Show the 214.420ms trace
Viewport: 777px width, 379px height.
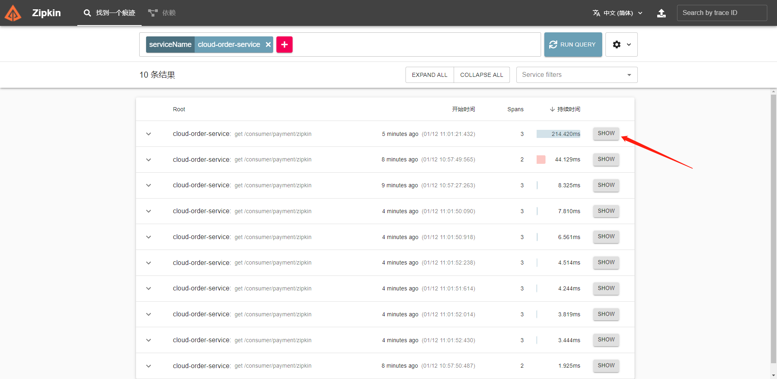click(606, 133)
